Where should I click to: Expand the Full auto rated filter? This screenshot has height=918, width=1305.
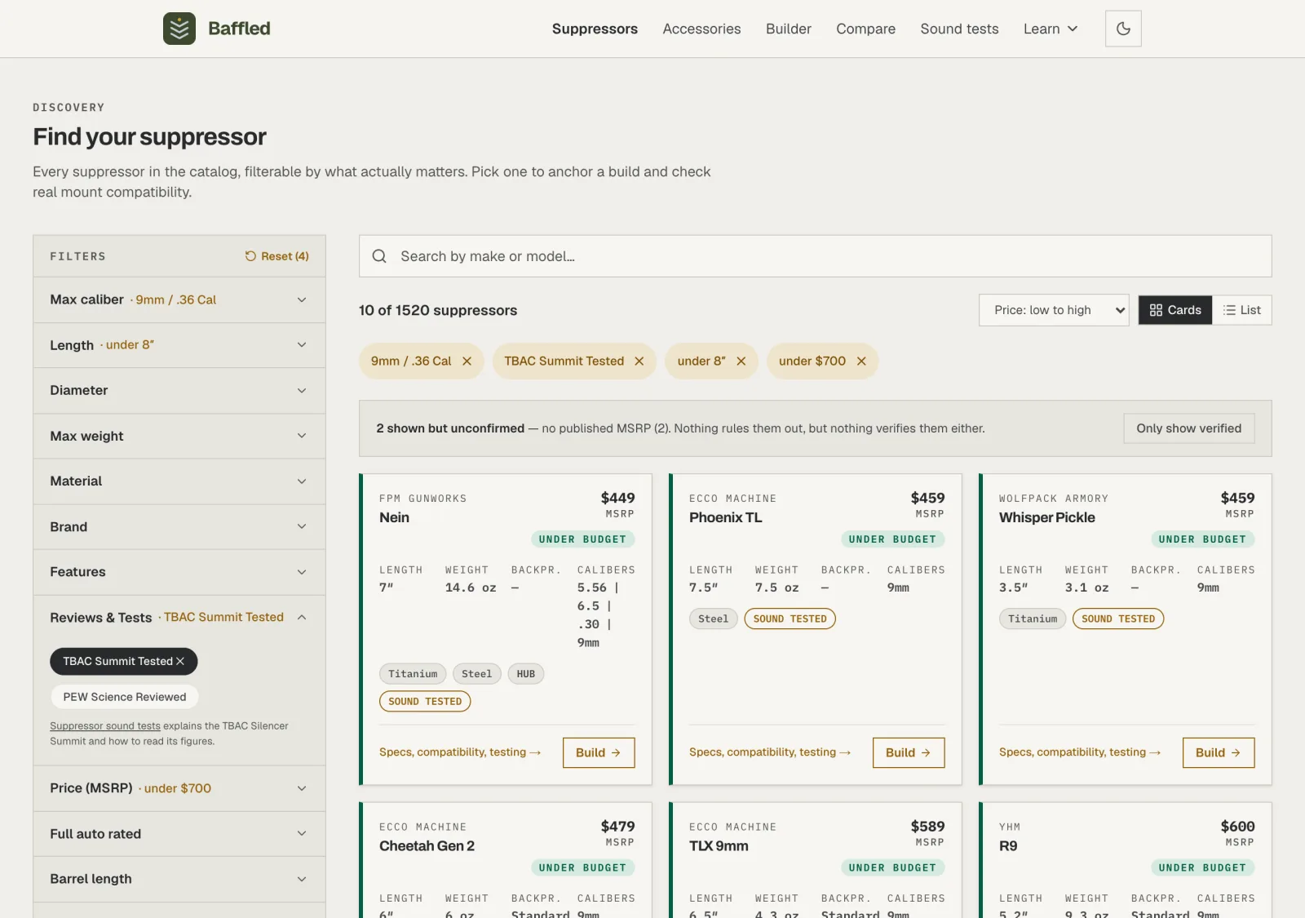(x=179, y=834)
